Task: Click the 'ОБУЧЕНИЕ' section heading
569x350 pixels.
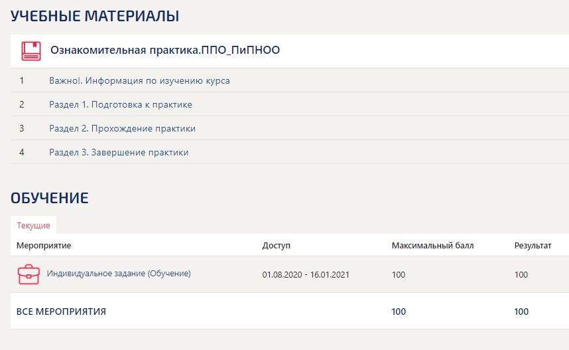Action: point(50,197)
